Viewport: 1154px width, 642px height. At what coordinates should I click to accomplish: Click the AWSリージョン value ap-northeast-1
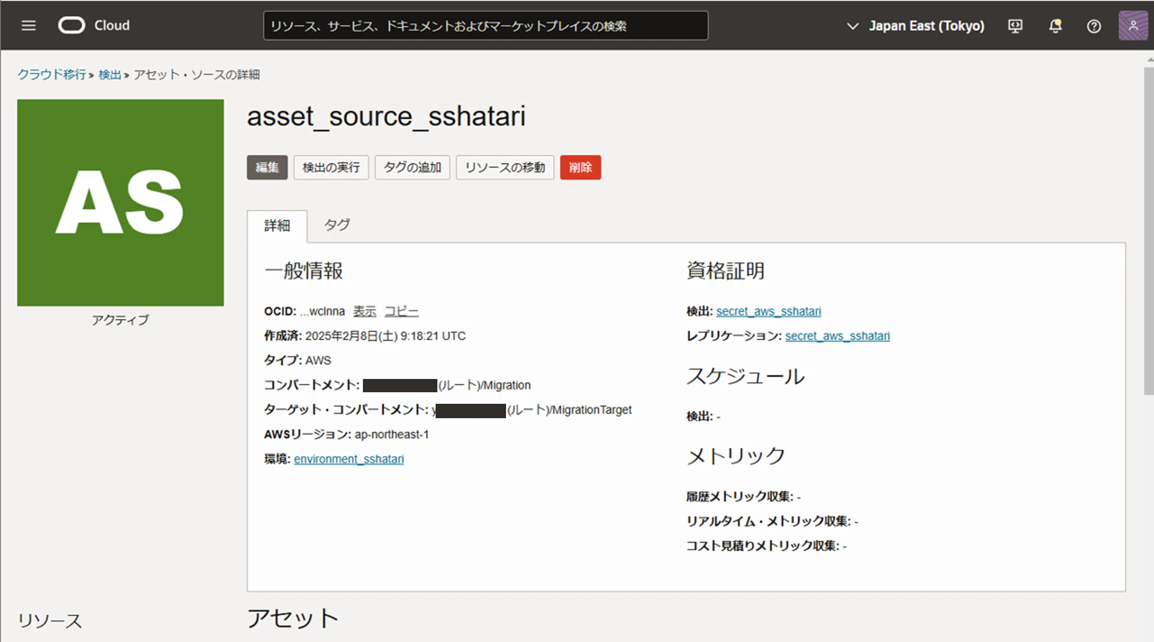click(x=392, y=434)
